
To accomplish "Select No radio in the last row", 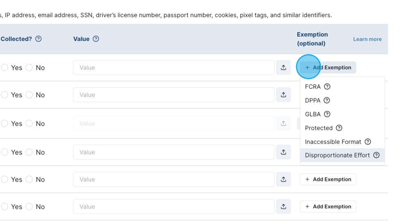I will point(29,206).
